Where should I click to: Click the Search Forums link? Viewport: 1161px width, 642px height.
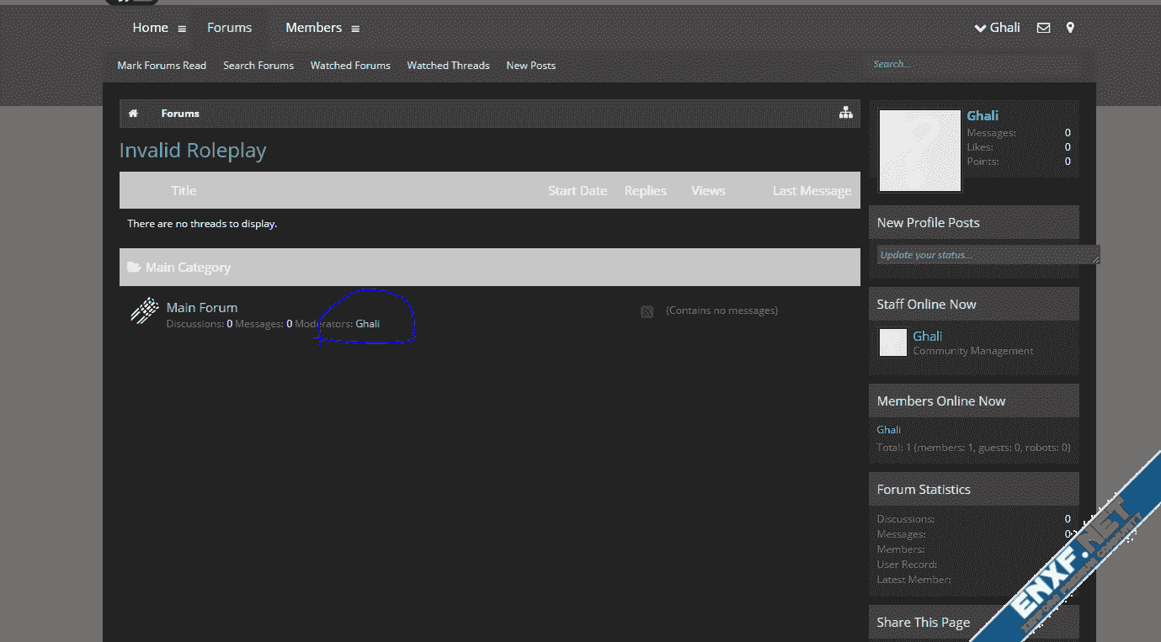(x=258, y=66)
